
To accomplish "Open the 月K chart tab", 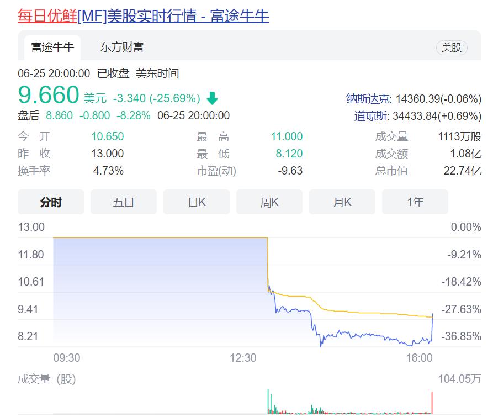I will (342, 202).
